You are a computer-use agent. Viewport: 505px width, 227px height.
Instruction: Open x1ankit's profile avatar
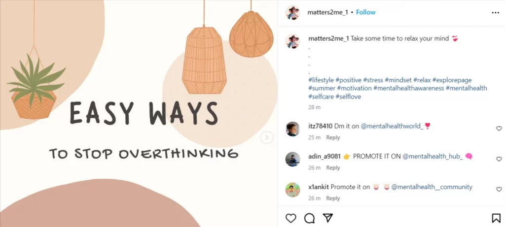pos(293,190)
